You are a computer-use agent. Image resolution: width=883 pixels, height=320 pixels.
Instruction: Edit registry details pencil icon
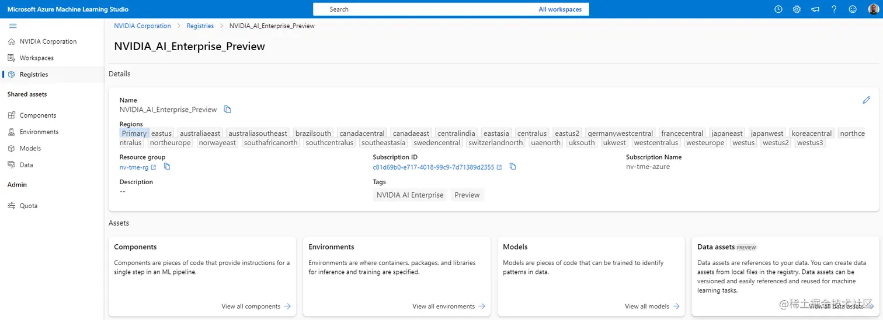(x=866, y=100)
